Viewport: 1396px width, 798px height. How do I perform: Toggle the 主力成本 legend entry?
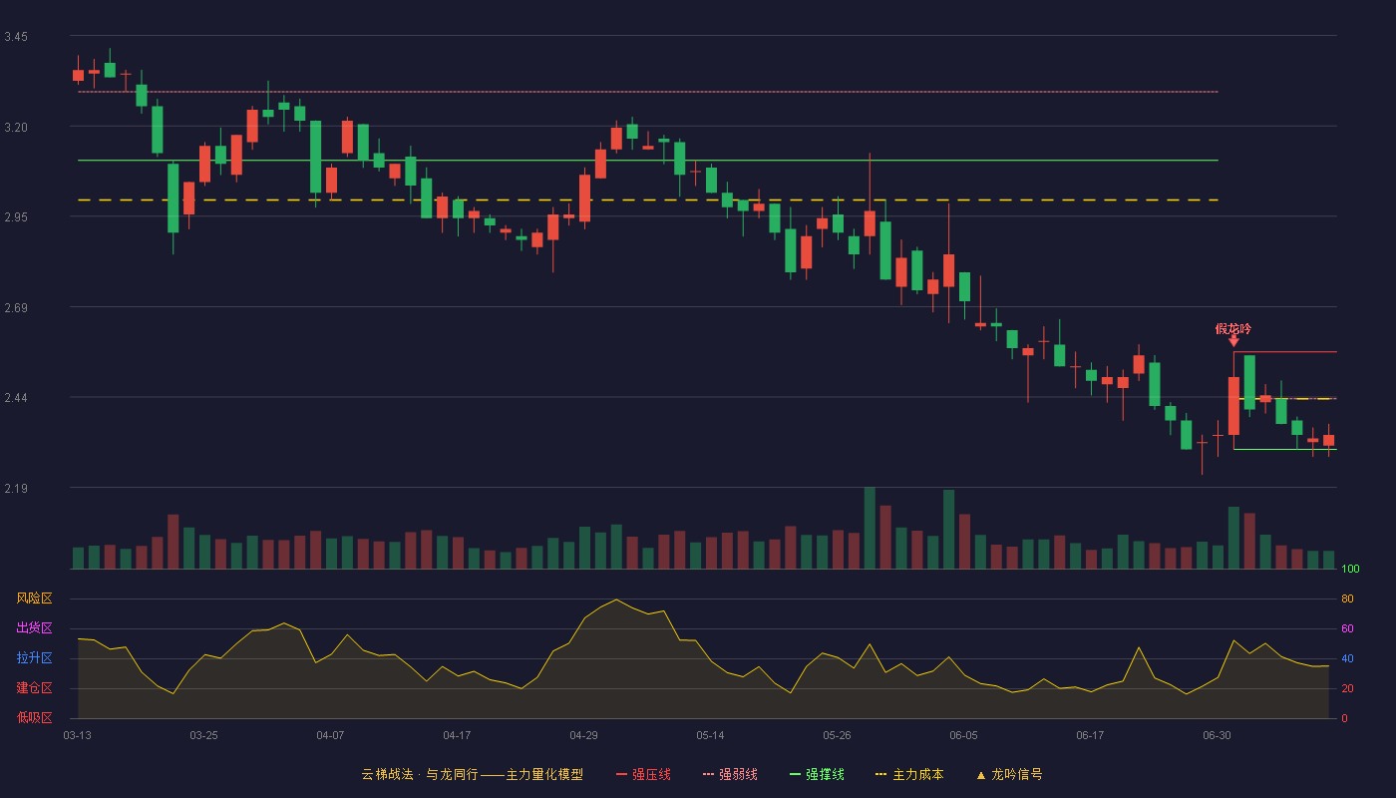point(908,774)
